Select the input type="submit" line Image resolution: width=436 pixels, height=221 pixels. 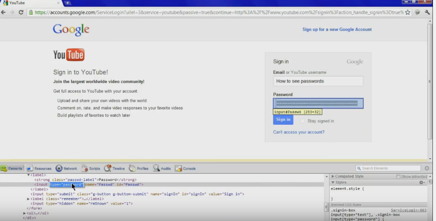tap(137, 194)
